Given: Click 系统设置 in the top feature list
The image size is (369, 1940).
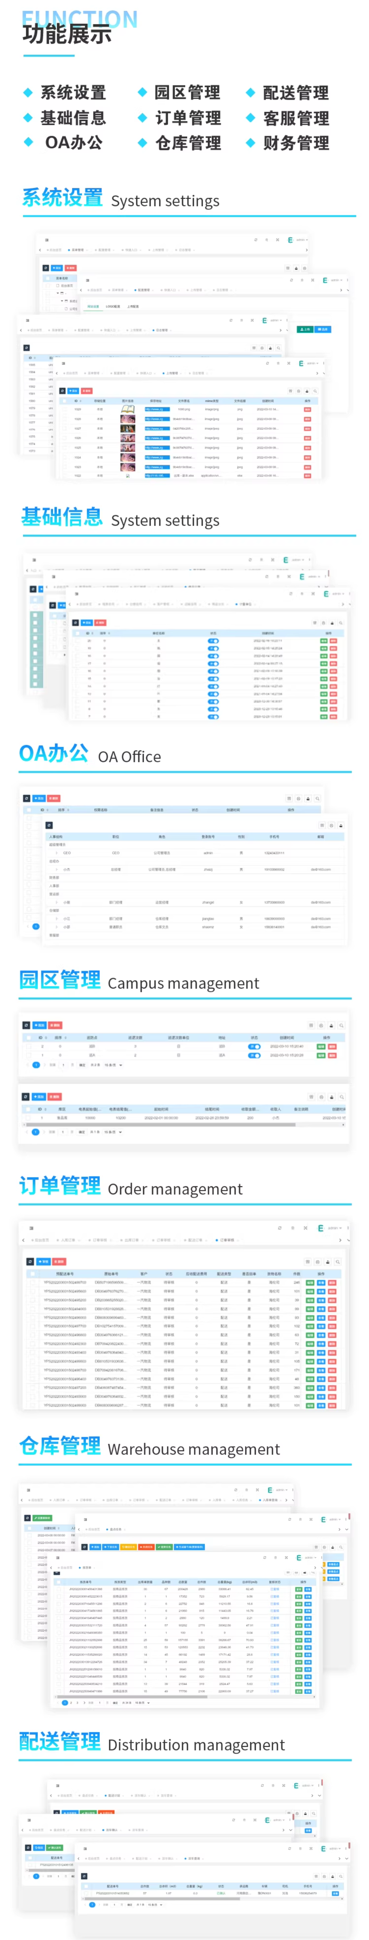Looking at the screenshot, I should (72, 93).
